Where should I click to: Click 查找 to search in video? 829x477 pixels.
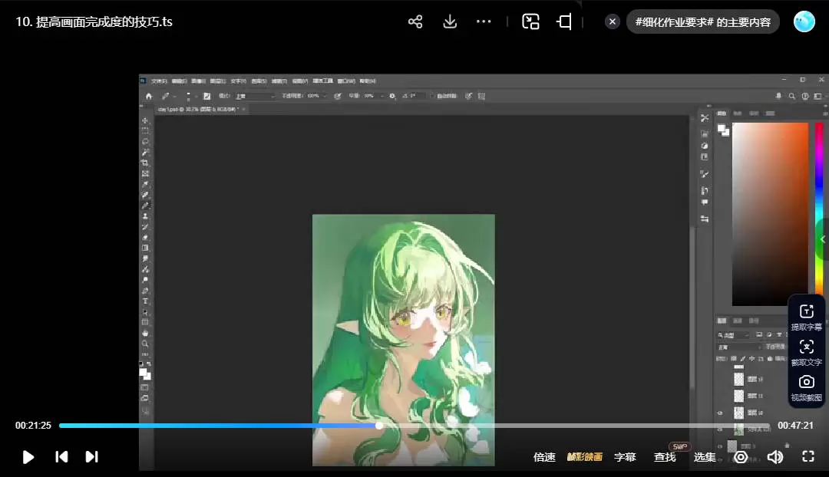(665, 457)
